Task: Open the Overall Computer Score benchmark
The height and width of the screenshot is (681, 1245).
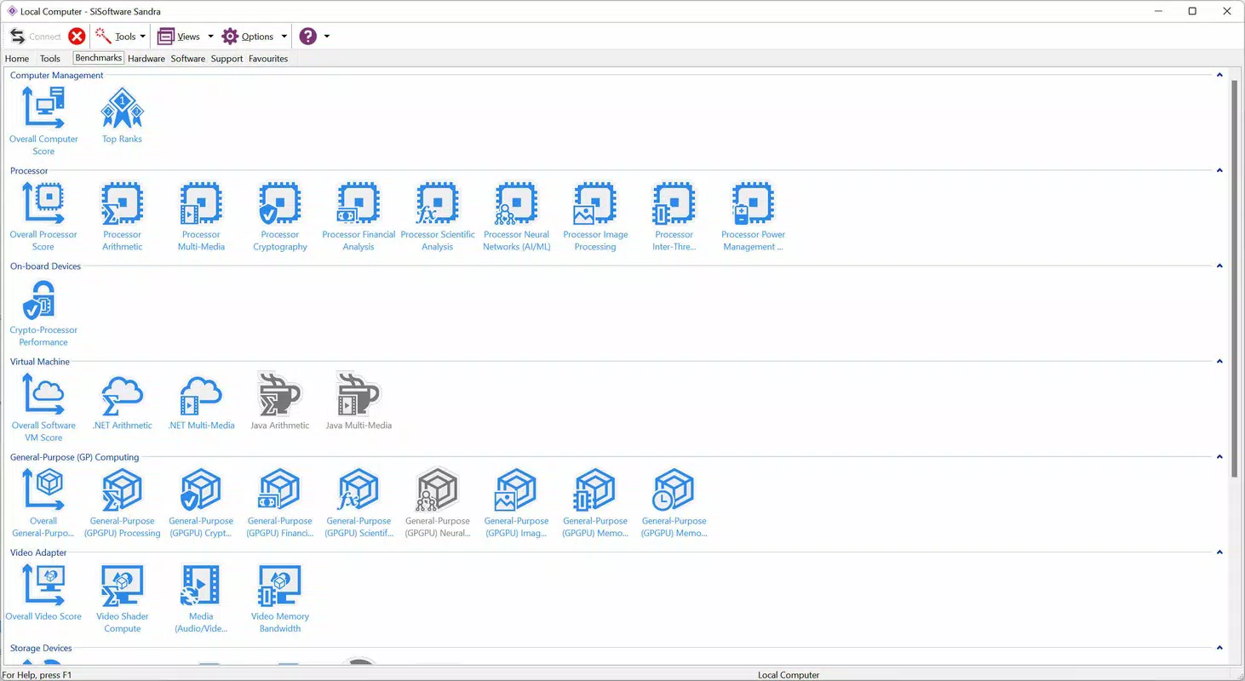Action: pos(43,121)
